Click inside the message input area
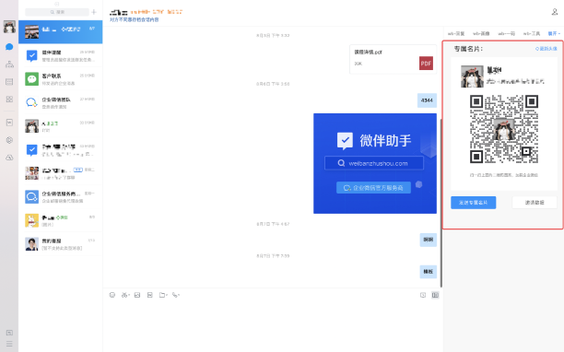 tap(273, 325)
